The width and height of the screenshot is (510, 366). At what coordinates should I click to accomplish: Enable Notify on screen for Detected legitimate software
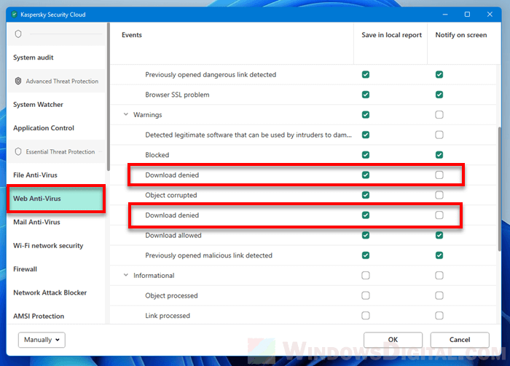(439, 135)
